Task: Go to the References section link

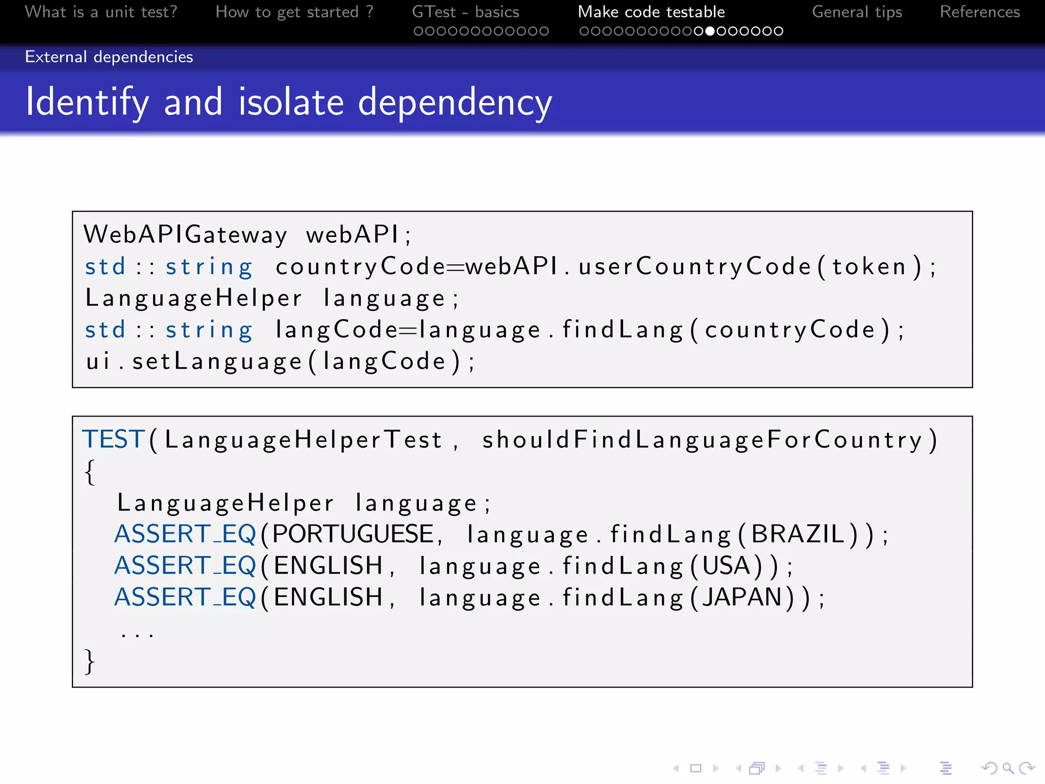Action: [980, 12]
